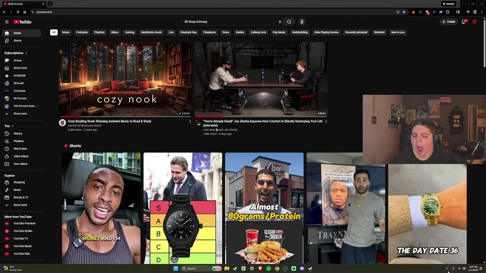The image size is (486, 273).
Task: Open History in the sidebar
Action: (x=21, y=133)
